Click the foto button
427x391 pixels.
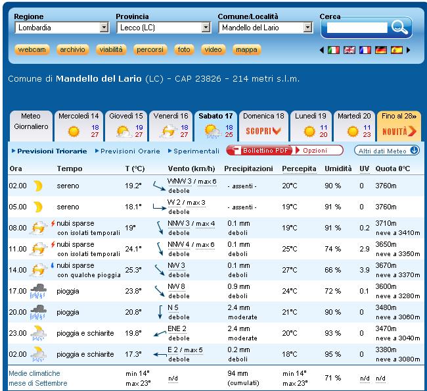[x=184, y=49]
